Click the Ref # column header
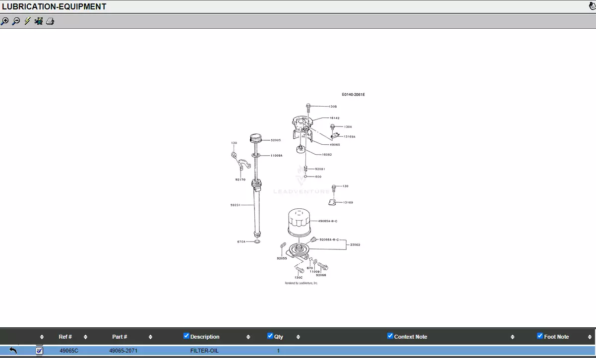 [65, 337]
